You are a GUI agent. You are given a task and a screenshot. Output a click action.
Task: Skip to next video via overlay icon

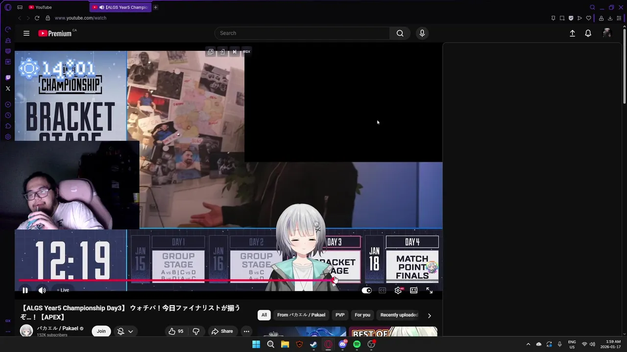tap(234, 52)
